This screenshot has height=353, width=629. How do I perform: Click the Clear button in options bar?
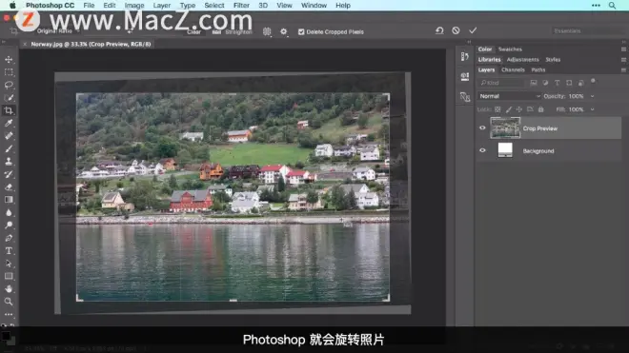pyautogui.click(x=193, y=31)
